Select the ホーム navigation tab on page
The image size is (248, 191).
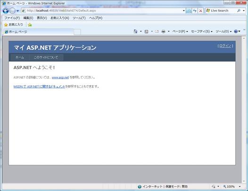point(20,57)
